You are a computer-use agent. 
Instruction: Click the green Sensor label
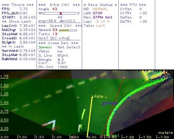(45, 47)
